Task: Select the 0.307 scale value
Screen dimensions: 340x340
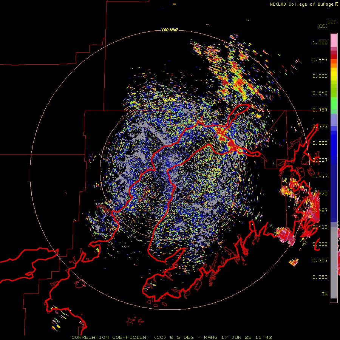Action: pyautogui.click(x=320, y=261)
